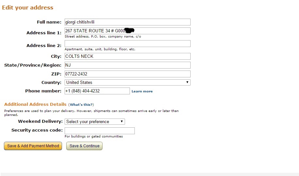Click the Security access code label
This screenshot has height=176, width=299.
(x=37, y=130)
